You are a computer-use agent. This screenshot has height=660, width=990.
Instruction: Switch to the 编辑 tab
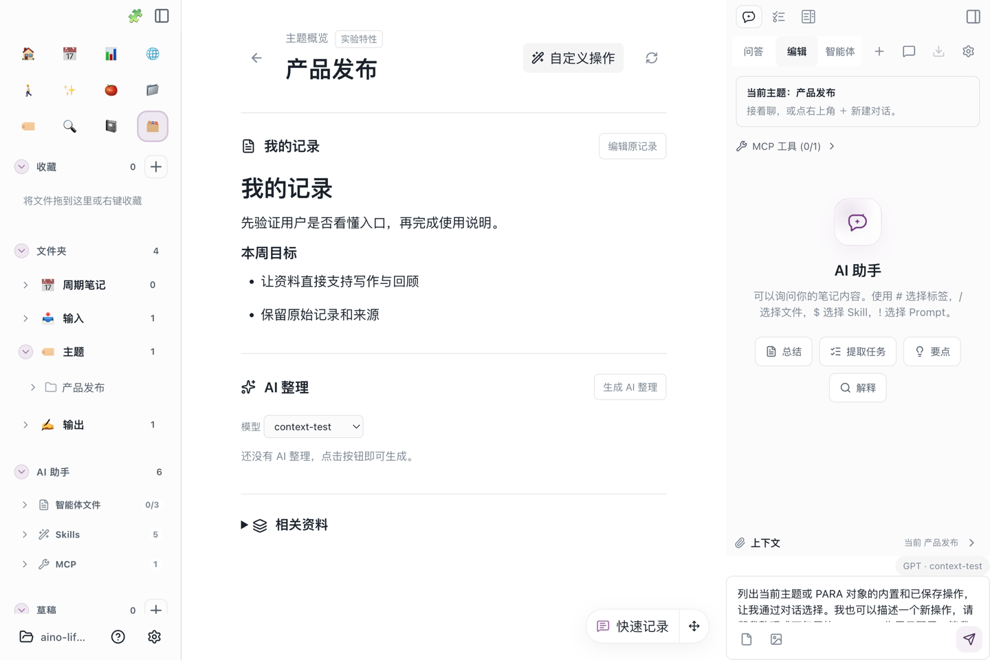coord(797,52)
